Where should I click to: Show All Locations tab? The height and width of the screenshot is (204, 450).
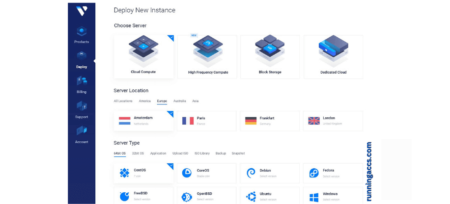(x=123, y=101)
